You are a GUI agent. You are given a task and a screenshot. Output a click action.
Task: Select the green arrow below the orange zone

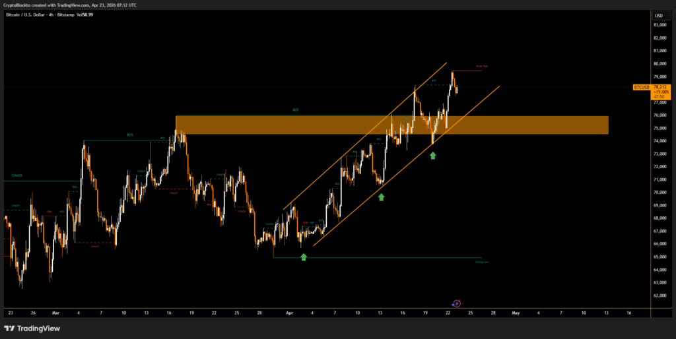click(433, 155)
